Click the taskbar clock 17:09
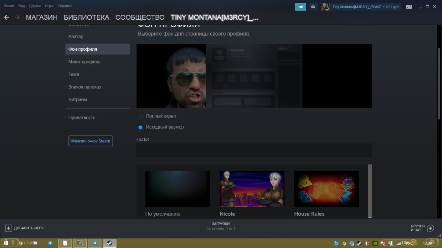Screen dimensions: 442x248 point(427,244)
